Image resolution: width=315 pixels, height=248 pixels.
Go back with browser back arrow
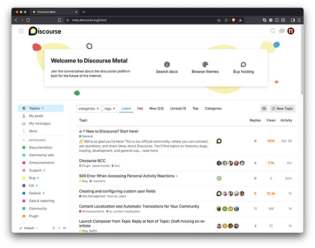pos(16,20)
